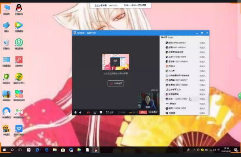The height and width of the screenshot is (157, 241).
Task: Open the red P application desktop shortcut
Action: click(x=19, y=61)
